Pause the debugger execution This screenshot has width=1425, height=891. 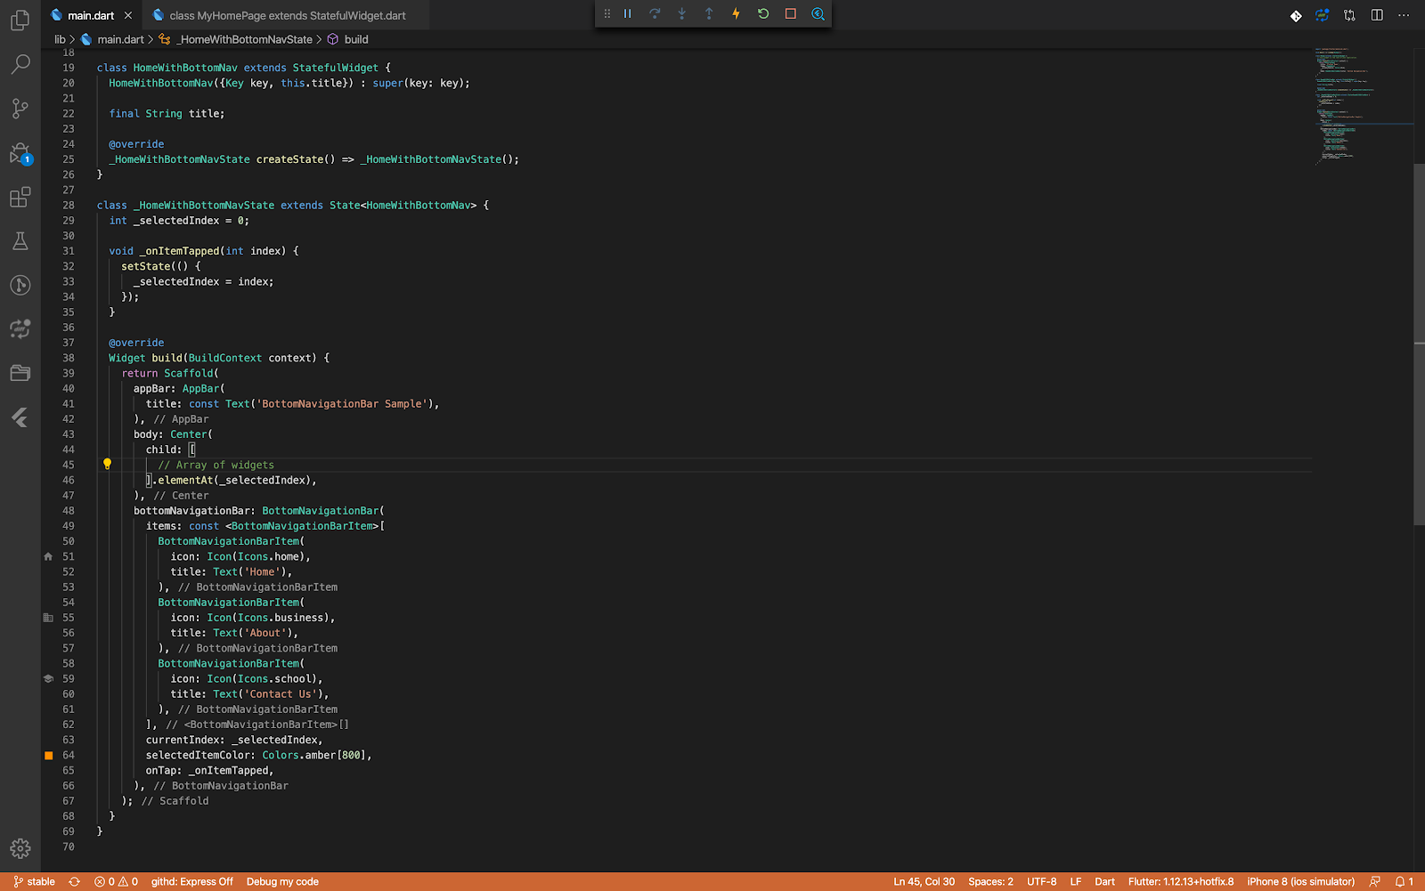point(628,14)
